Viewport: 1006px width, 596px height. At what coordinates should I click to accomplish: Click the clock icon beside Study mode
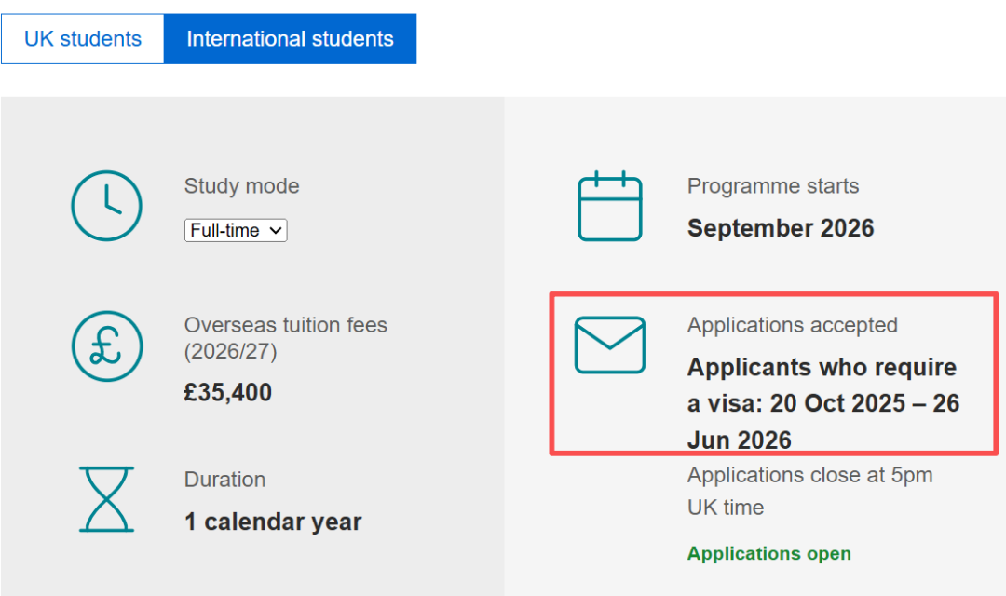(107, 206)
